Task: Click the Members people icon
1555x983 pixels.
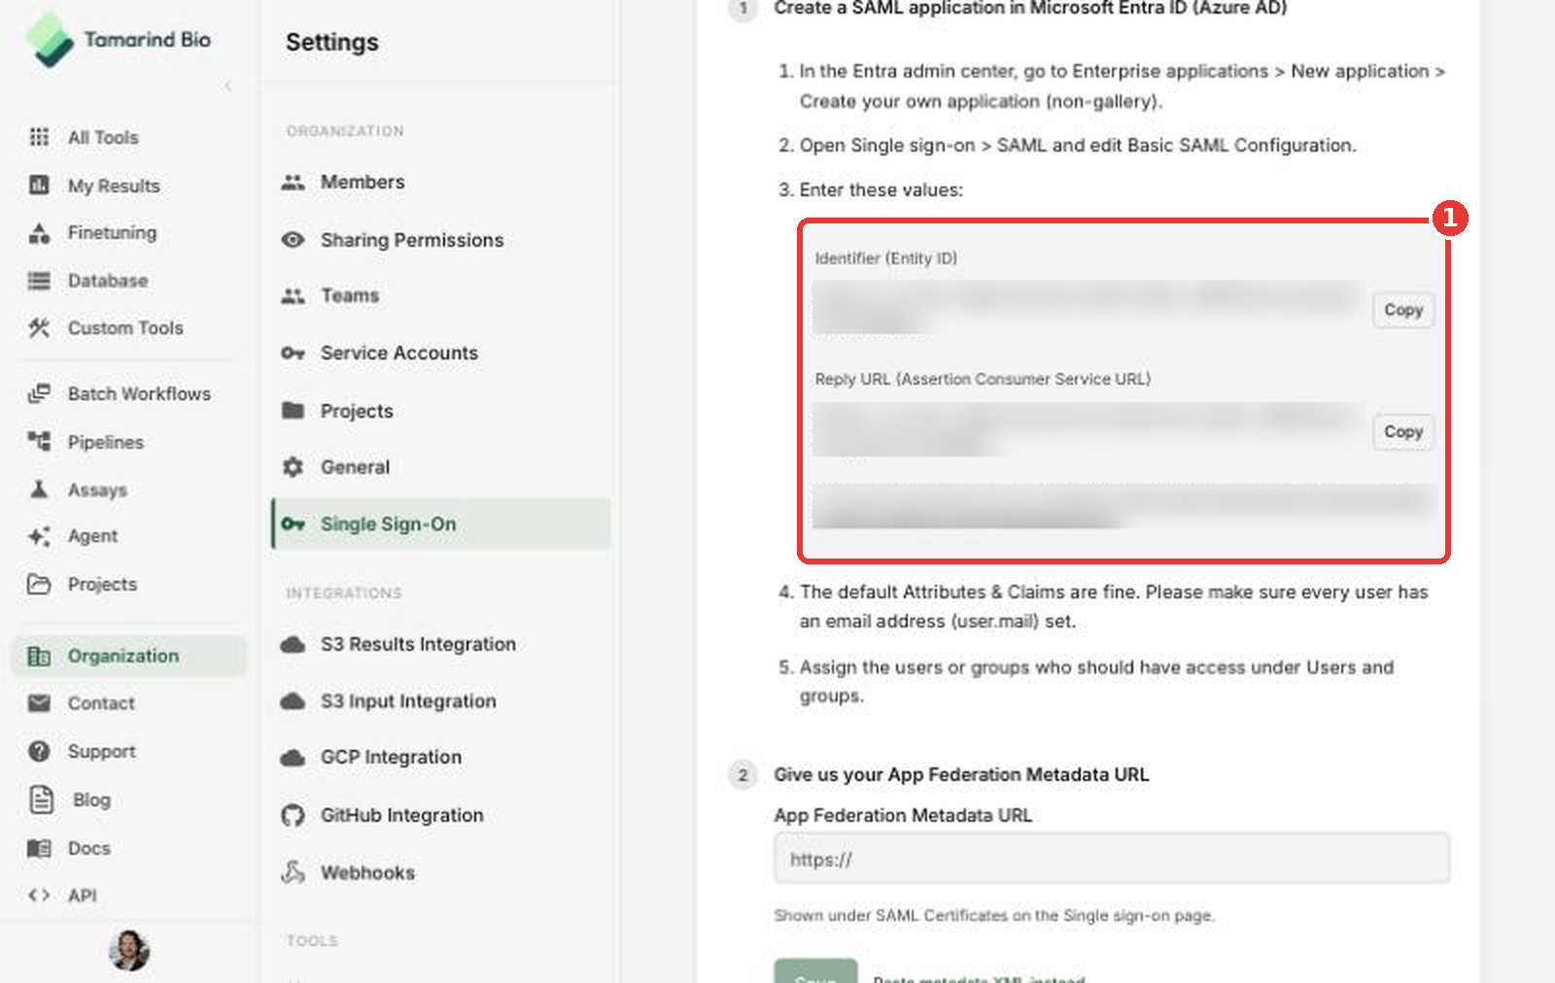Action: (293, 182)
